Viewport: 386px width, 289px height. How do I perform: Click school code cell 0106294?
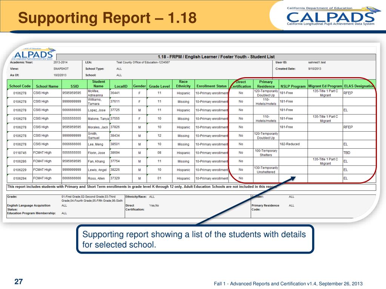click(20, 178)
